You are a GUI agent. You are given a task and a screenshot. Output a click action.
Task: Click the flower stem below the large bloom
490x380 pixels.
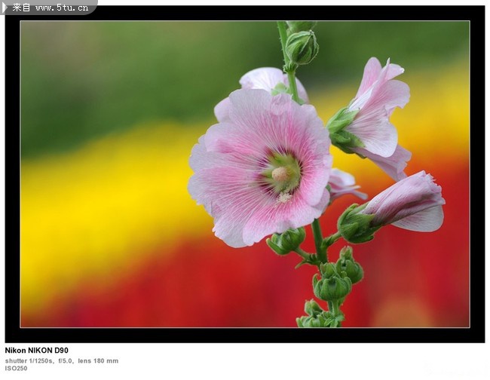click(x=319, y=240)
